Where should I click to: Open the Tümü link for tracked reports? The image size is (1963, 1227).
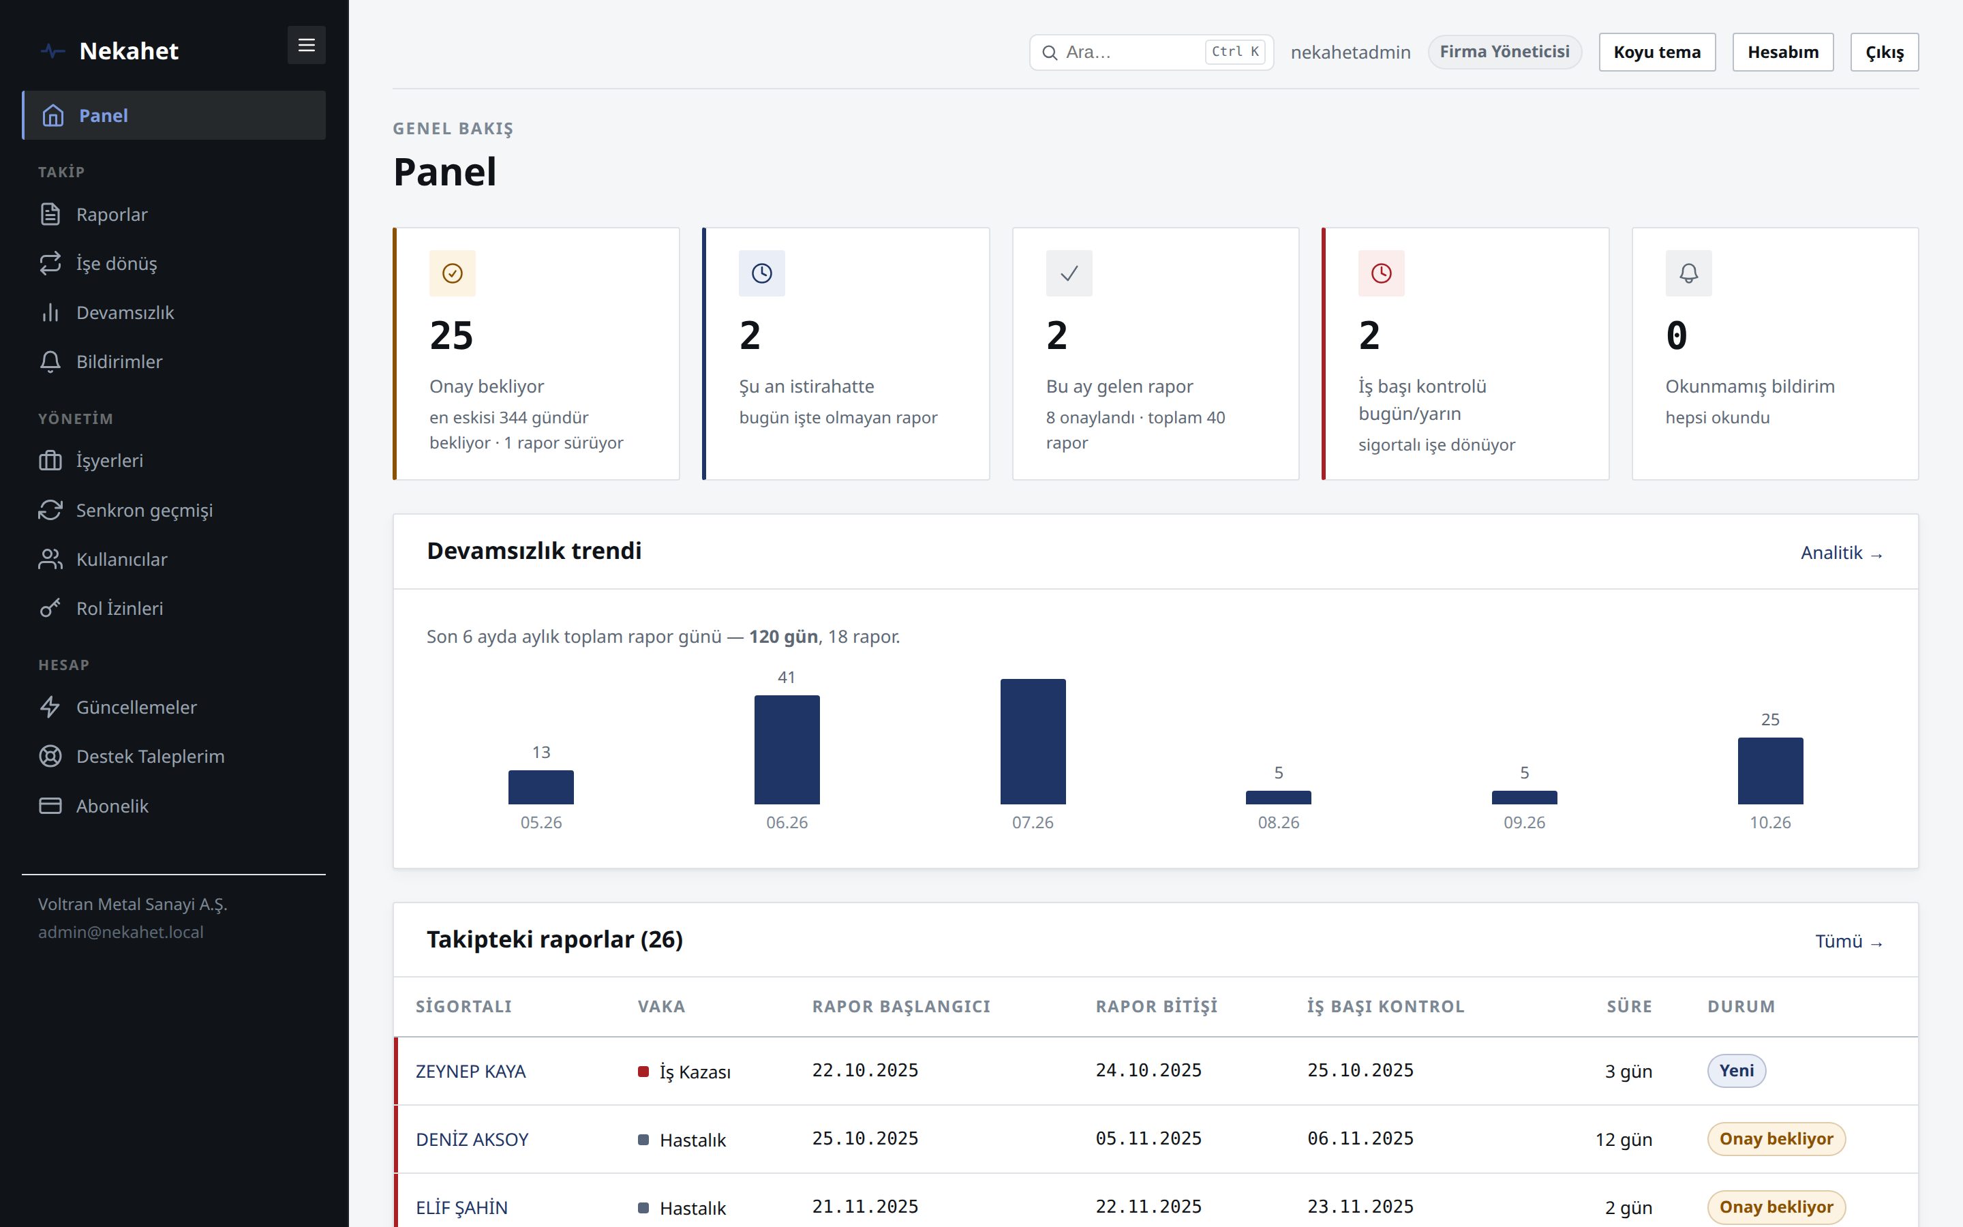click(x=1848, y=941)
